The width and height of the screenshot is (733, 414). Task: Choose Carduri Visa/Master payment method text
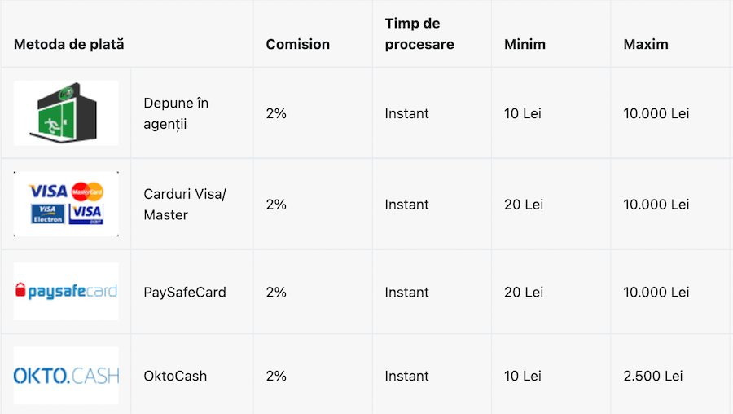tap(185, 205)
